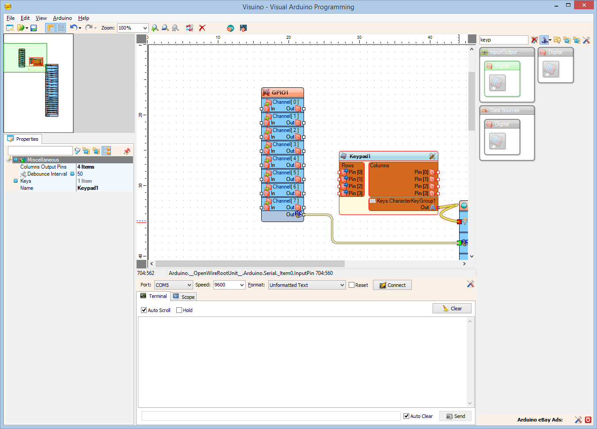
Task: Clear the component search filter with red X icon
Action: pos(534,40)
